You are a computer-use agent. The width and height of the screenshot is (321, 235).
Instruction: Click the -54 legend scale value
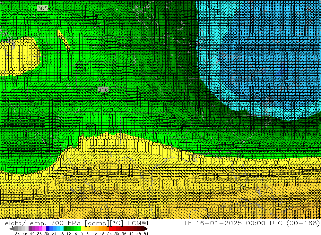pyautogui.click(x=16, y=234)
